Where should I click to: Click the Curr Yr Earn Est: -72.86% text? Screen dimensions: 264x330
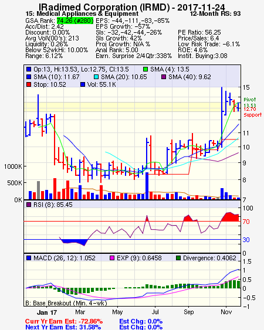(x=64, y=322)
